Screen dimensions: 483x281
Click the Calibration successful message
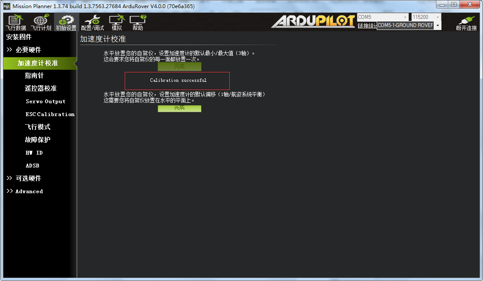tap(178, 81)
